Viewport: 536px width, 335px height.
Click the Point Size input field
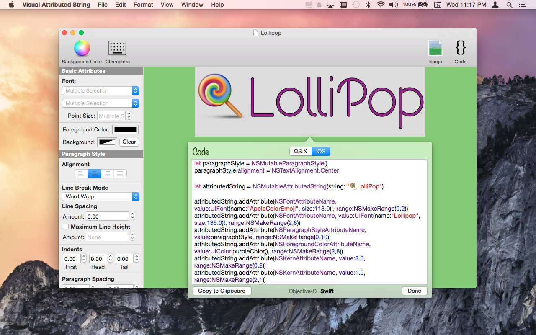pyautogui.click(x=111, y=116)
